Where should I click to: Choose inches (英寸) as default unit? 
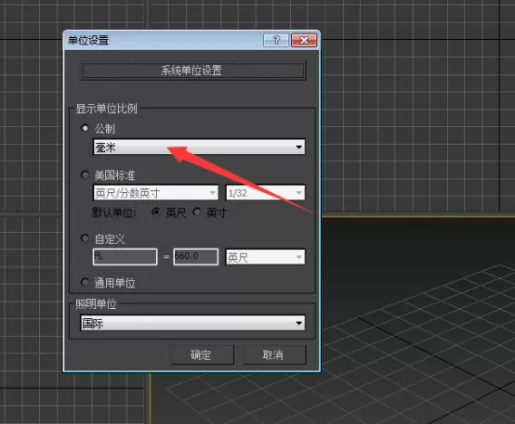pyautogui.click(x=196, y=212)
